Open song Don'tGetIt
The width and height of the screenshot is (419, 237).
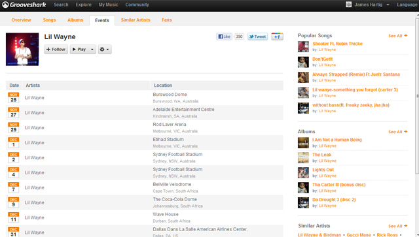click(323, 59)
